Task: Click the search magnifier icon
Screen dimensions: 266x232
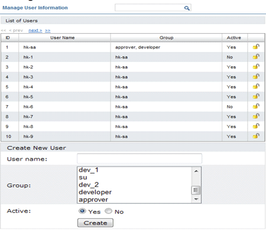Action: 187,8
